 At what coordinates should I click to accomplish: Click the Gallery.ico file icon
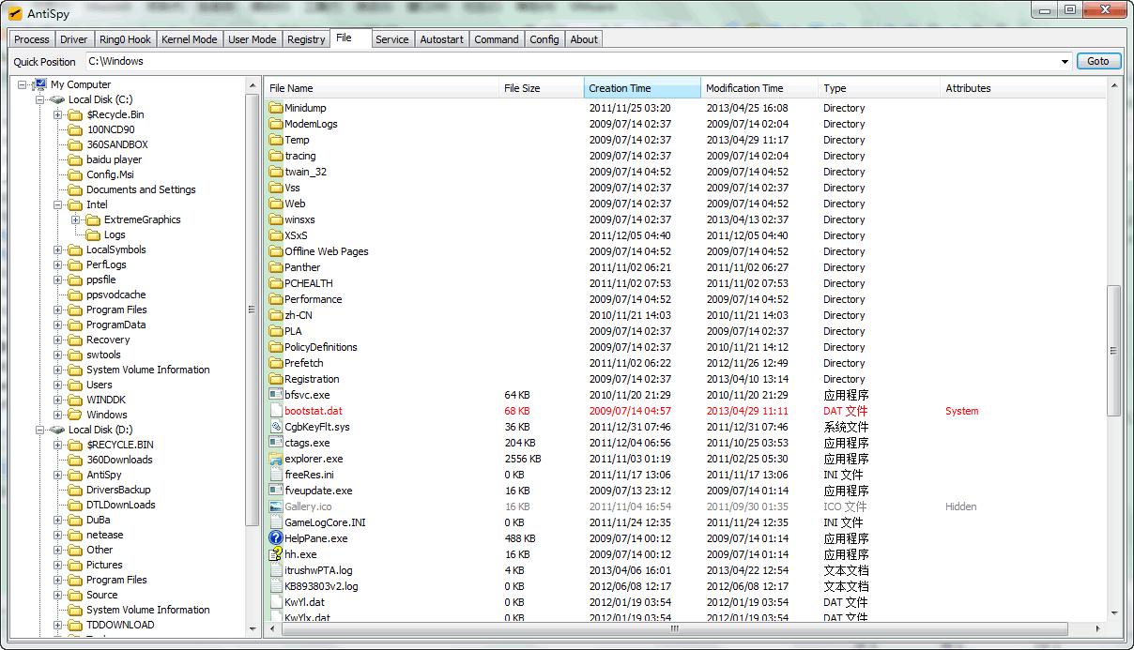point(276,506)
